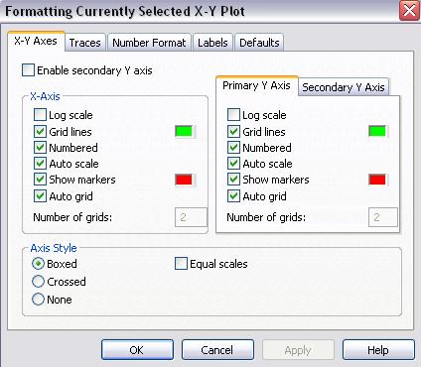Screen dimensions: 421x367
Task: Confirm with the OK button
Action: pyautogui.click(x=137, y=350)
